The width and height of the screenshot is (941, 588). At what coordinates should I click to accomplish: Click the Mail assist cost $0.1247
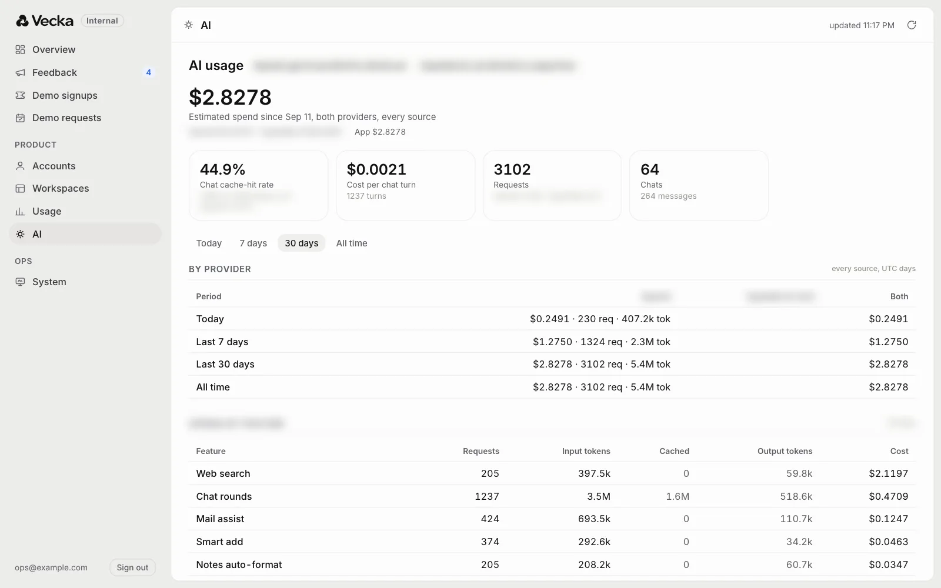[888, 519]
